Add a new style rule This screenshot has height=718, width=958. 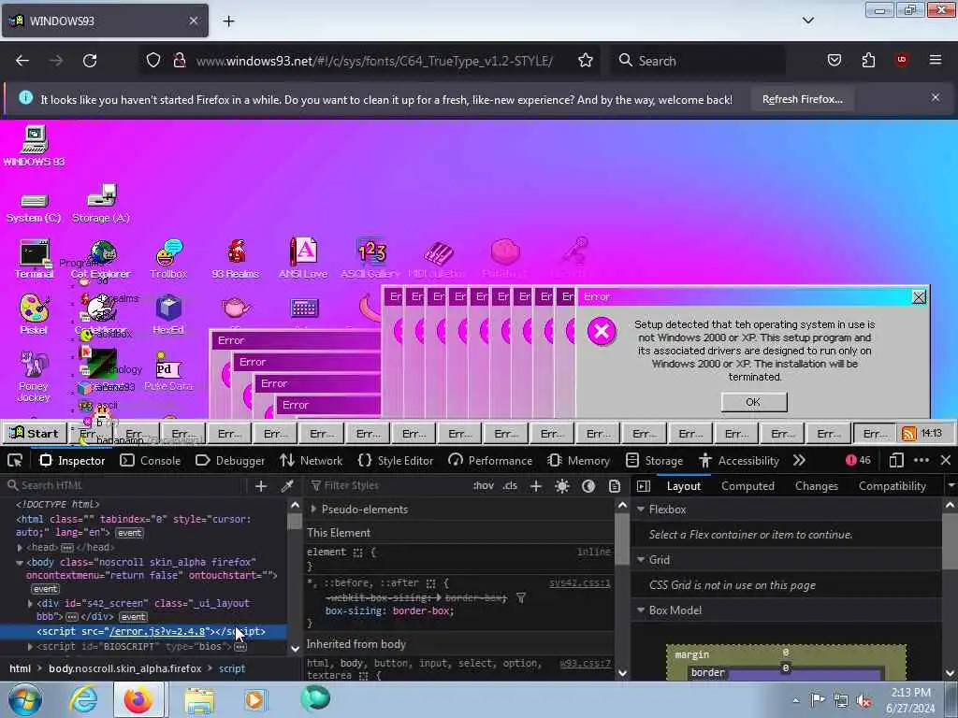(536, 486)
